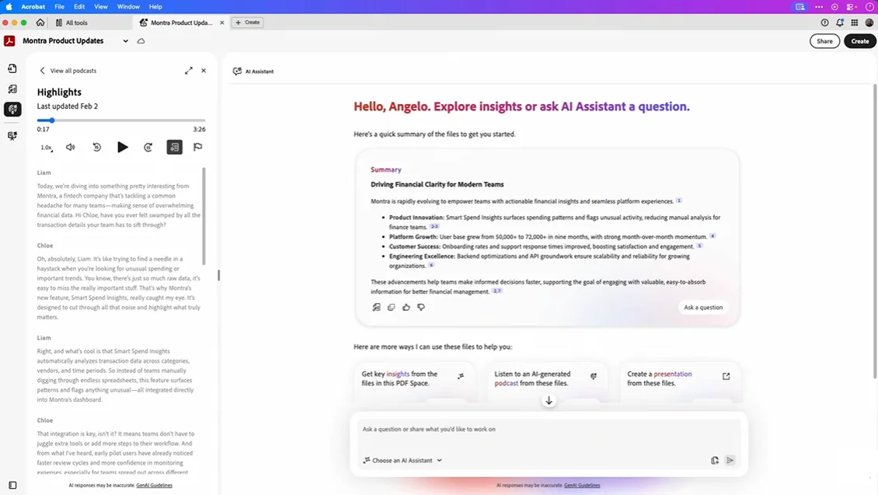
Task: Select Get key insights card
Action: pos(414,382)
